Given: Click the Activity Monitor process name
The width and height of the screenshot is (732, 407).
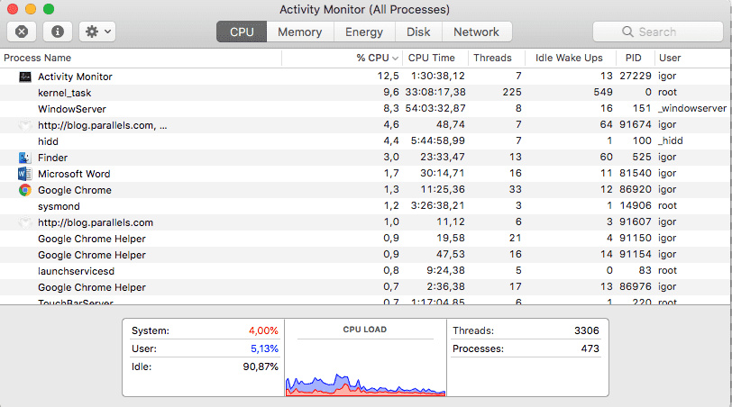Looking at the screenshot, I should (75, 77).
